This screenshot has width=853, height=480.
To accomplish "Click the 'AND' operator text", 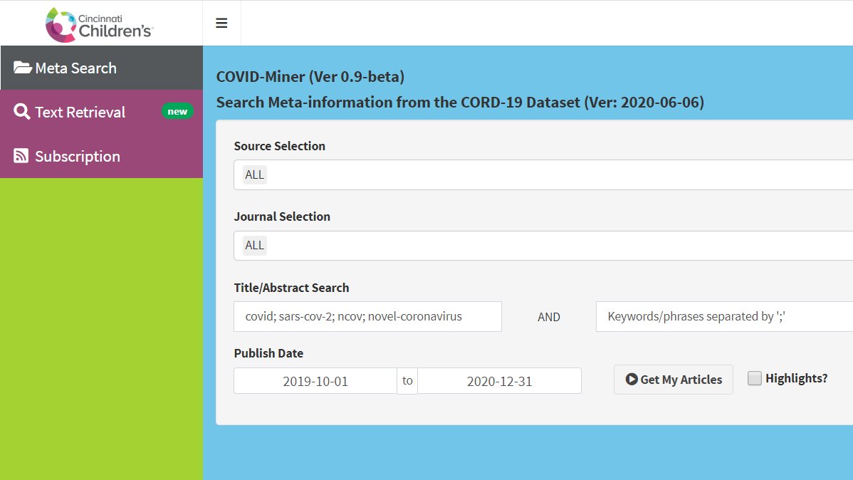I will [x=549, y=318].
